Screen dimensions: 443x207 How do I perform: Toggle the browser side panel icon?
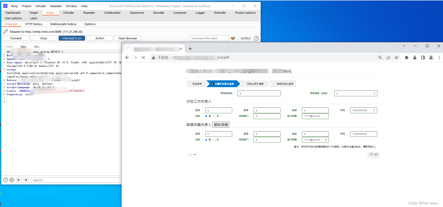tap(423, 58)
